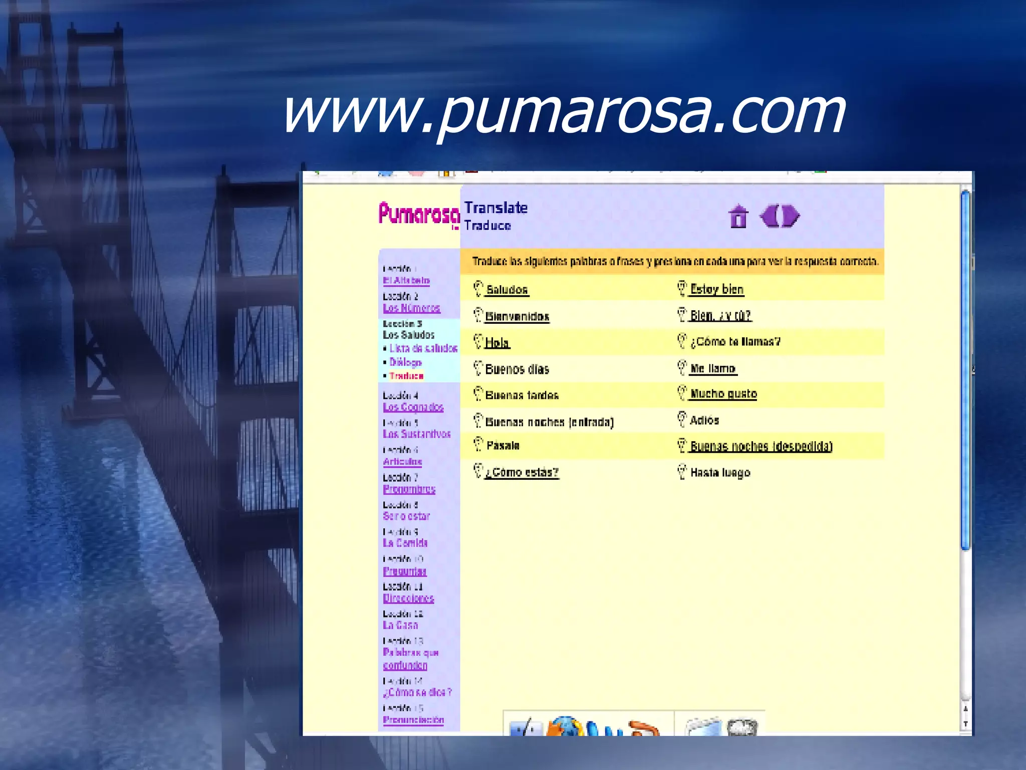The height and width of the screenshot is (770, 1026).
Task: Click the purple home icon
Action: 738,216
